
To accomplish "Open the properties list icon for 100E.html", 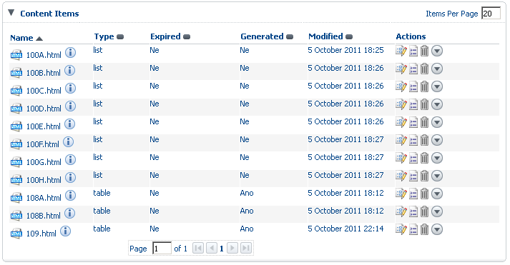I will click(x=413, y=122).
